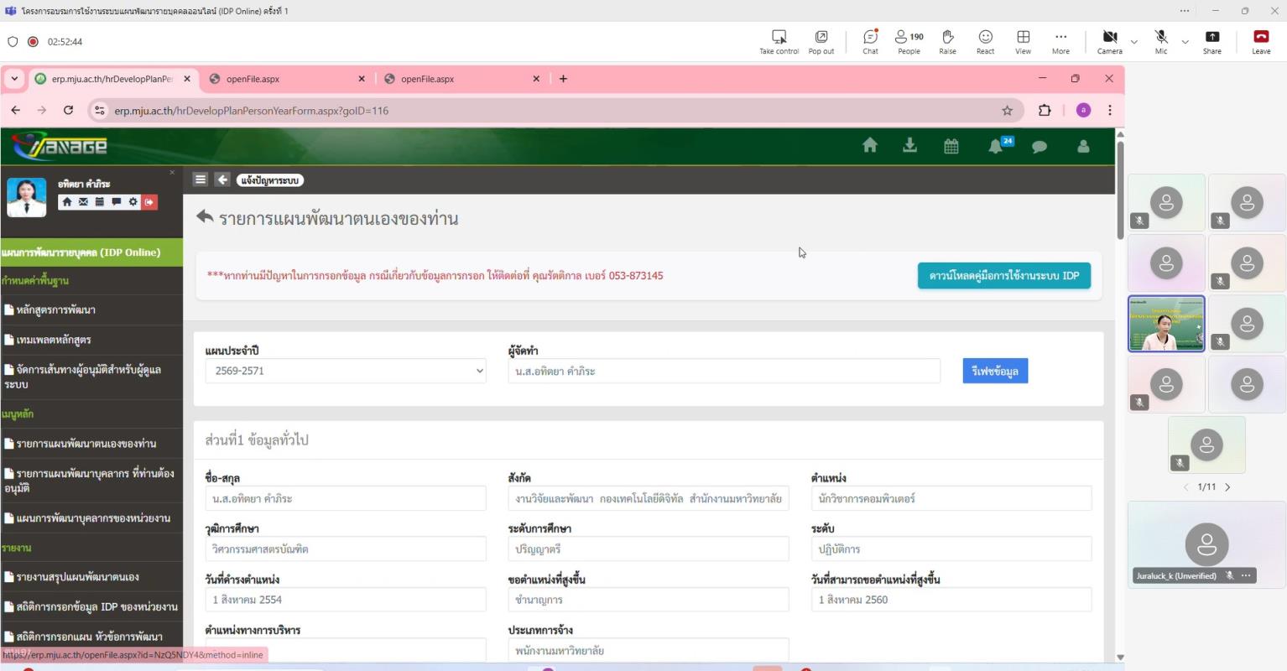Open the React emoji menu

click(x=985, y=41)
